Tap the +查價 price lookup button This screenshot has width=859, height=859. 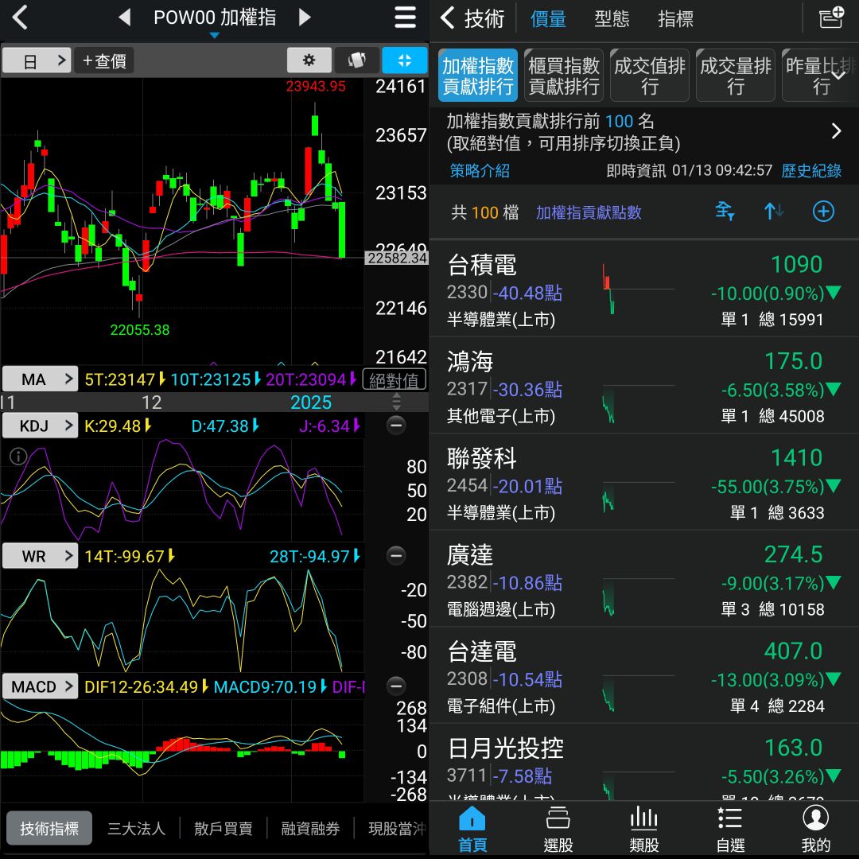[104, 60]
